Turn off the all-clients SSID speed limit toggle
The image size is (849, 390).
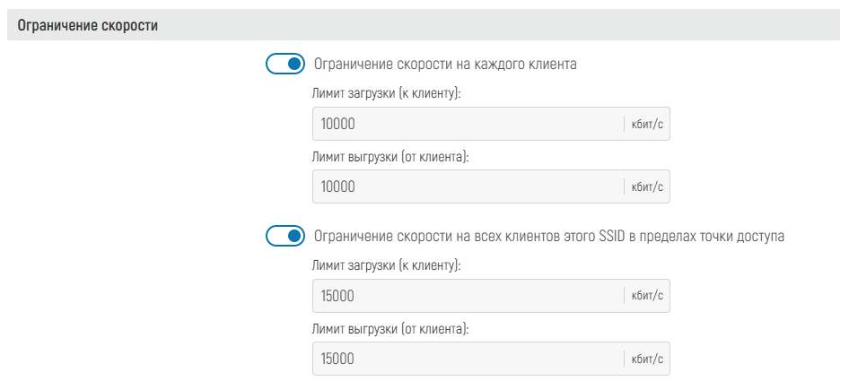tap(286, 237)
